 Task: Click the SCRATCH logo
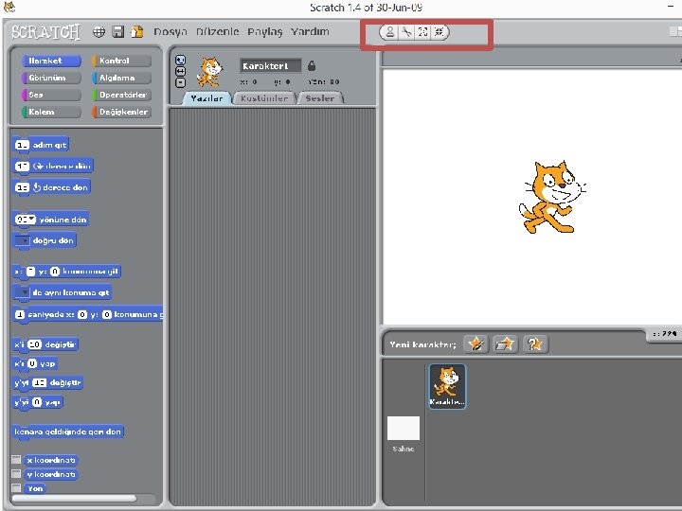(45, 32)
